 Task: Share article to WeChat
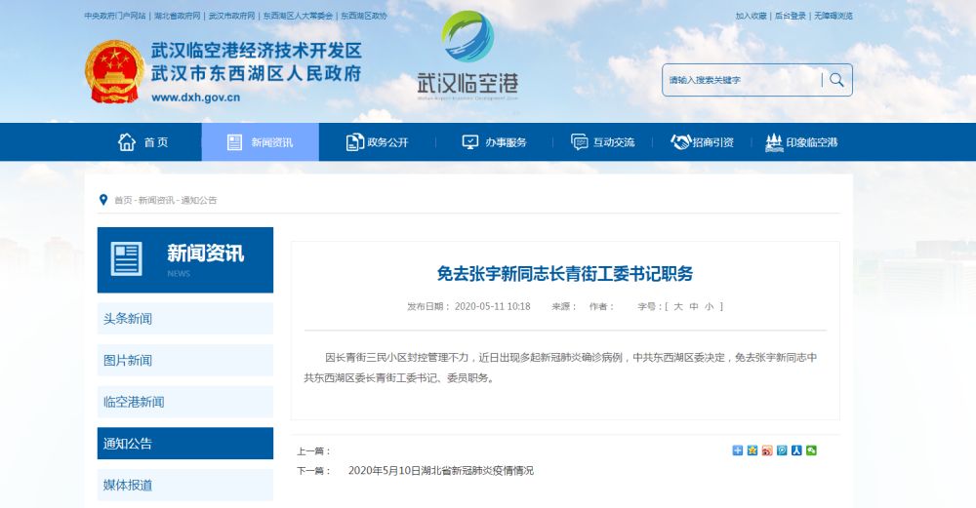(x=811, y=450)
